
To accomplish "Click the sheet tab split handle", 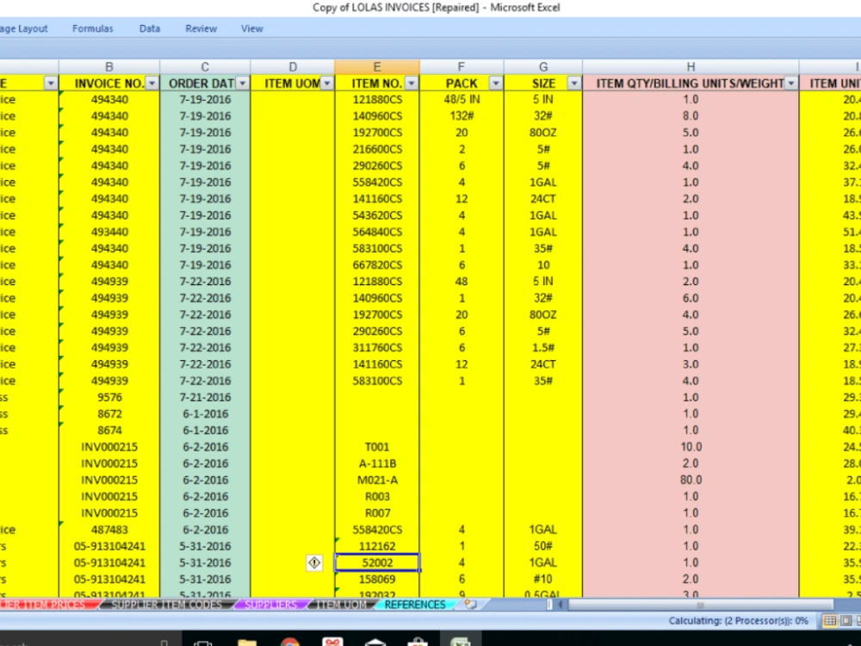I will 549,605.
